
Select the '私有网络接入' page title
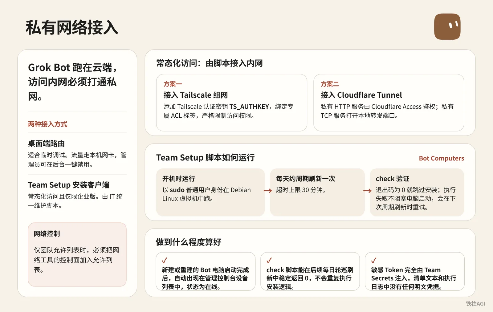[x=72, y=27]
